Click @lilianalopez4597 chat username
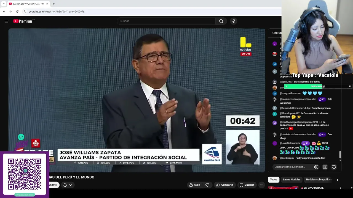353x198 pixels. point(290,113)
